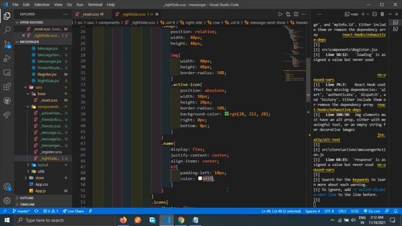Follow the jsx-a11y/alt-text link in terminal
Viewport: 402px width, 226px height.
point(327,139)
